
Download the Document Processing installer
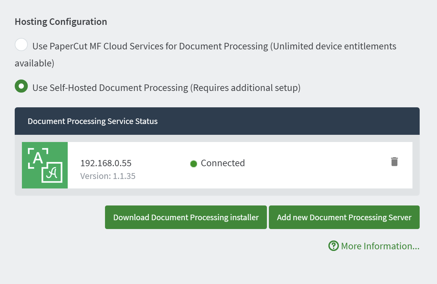click(186, 217)
